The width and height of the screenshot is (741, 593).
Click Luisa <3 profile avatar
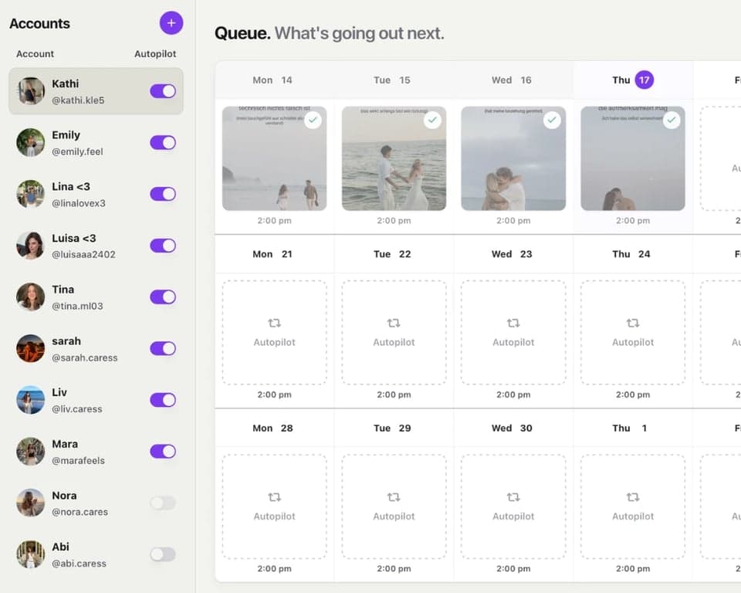pos(31,246)
